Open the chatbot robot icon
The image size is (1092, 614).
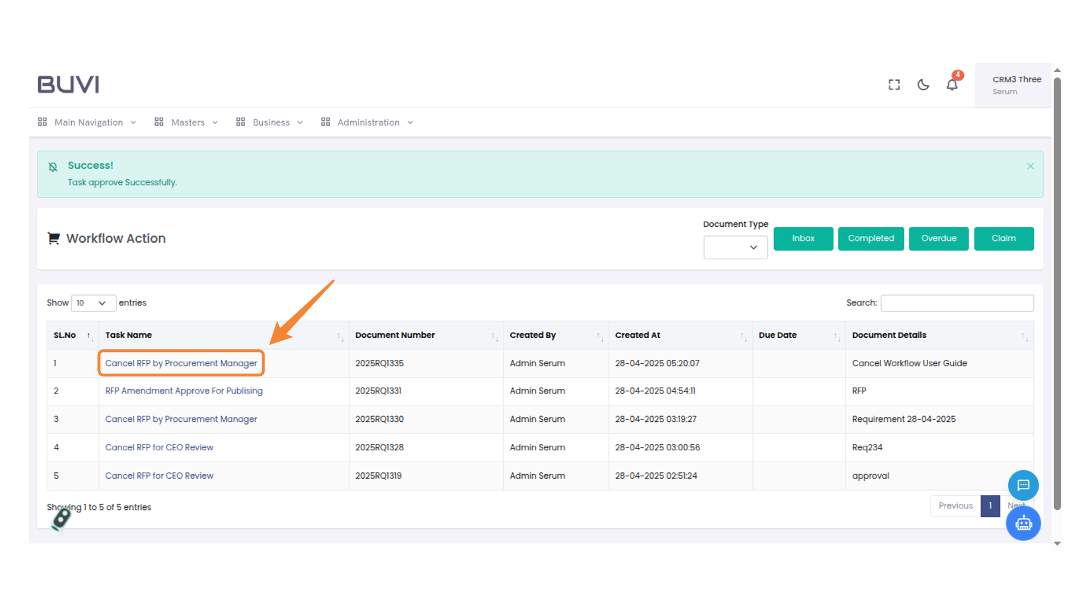point(1023,523)
